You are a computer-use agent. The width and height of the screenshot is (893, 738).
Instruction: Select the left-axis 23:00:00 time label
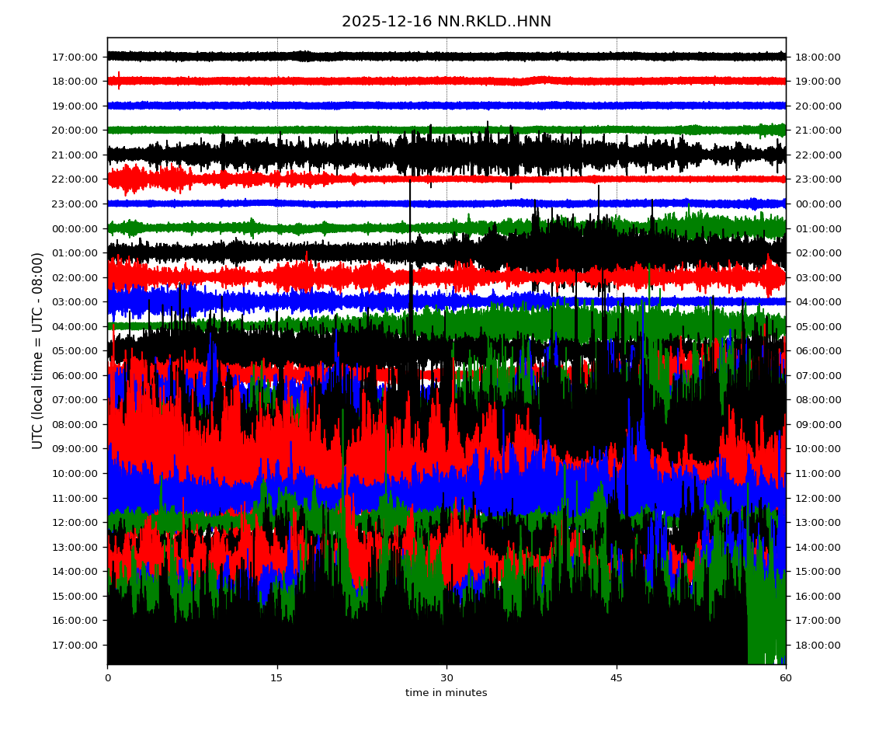tap(75, 204)
